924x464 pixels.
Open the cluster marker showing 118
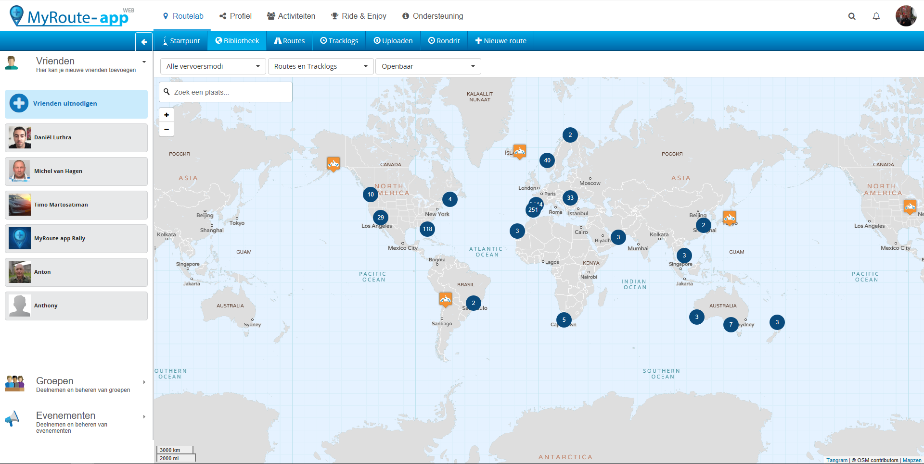pos(427,229)
